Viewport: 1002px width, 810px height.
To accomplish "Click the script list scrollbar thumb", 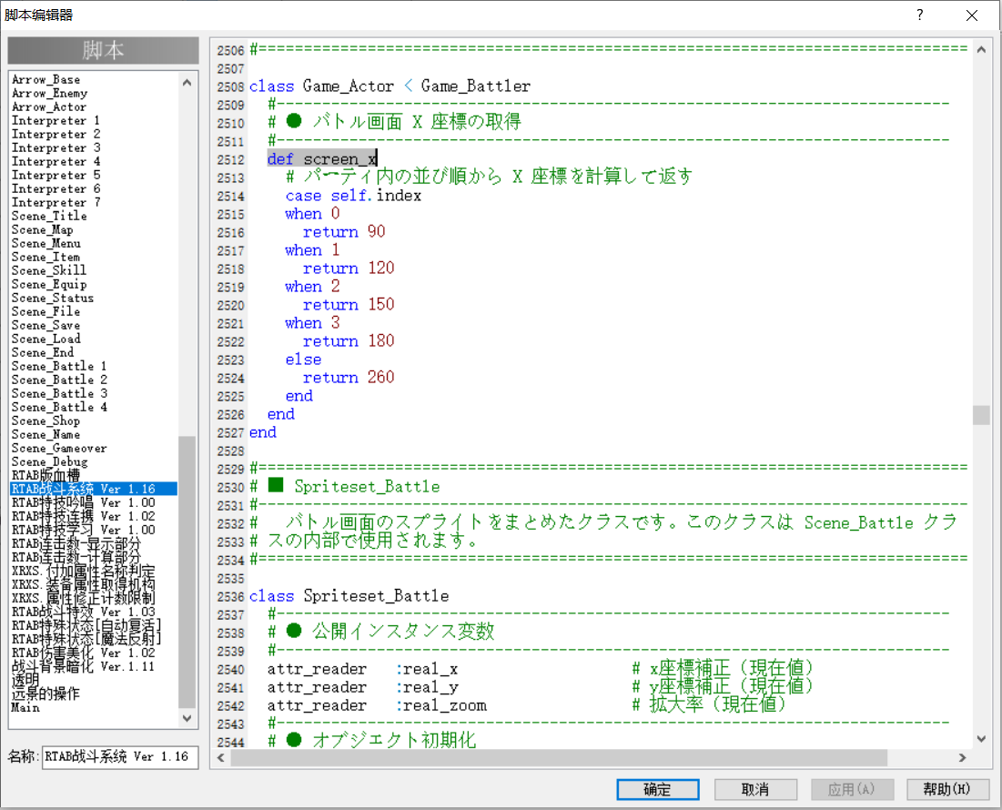I will point(187,572).
